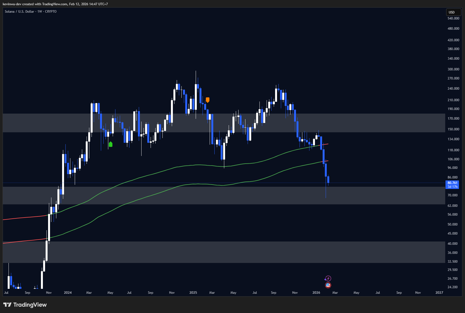This screenshot has height=313, width=465.
Task: Click the orange marker above the early 2025 candles
Action: [x=207, y=100]
